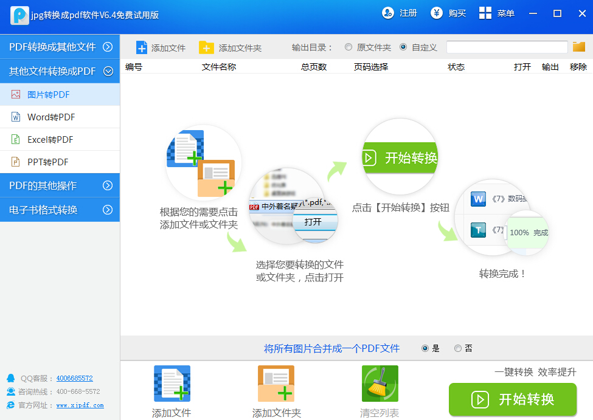This screenshot has width=593, height=420.
Task: Click the 清空列表 icon at the bottom
Action: (380, 384)
